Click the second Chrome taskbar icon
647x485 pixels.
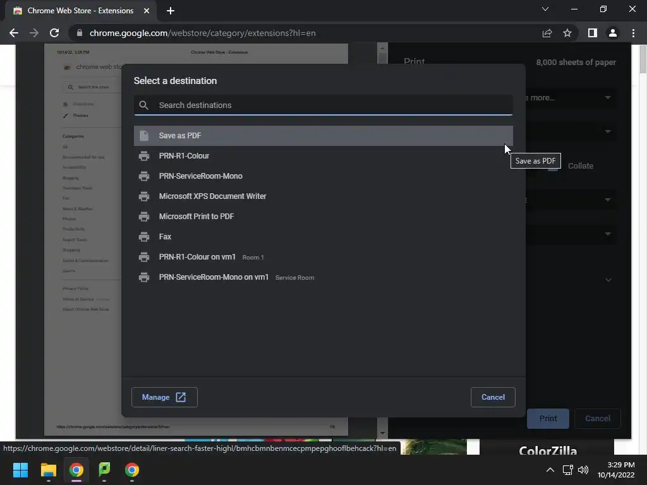131,470
